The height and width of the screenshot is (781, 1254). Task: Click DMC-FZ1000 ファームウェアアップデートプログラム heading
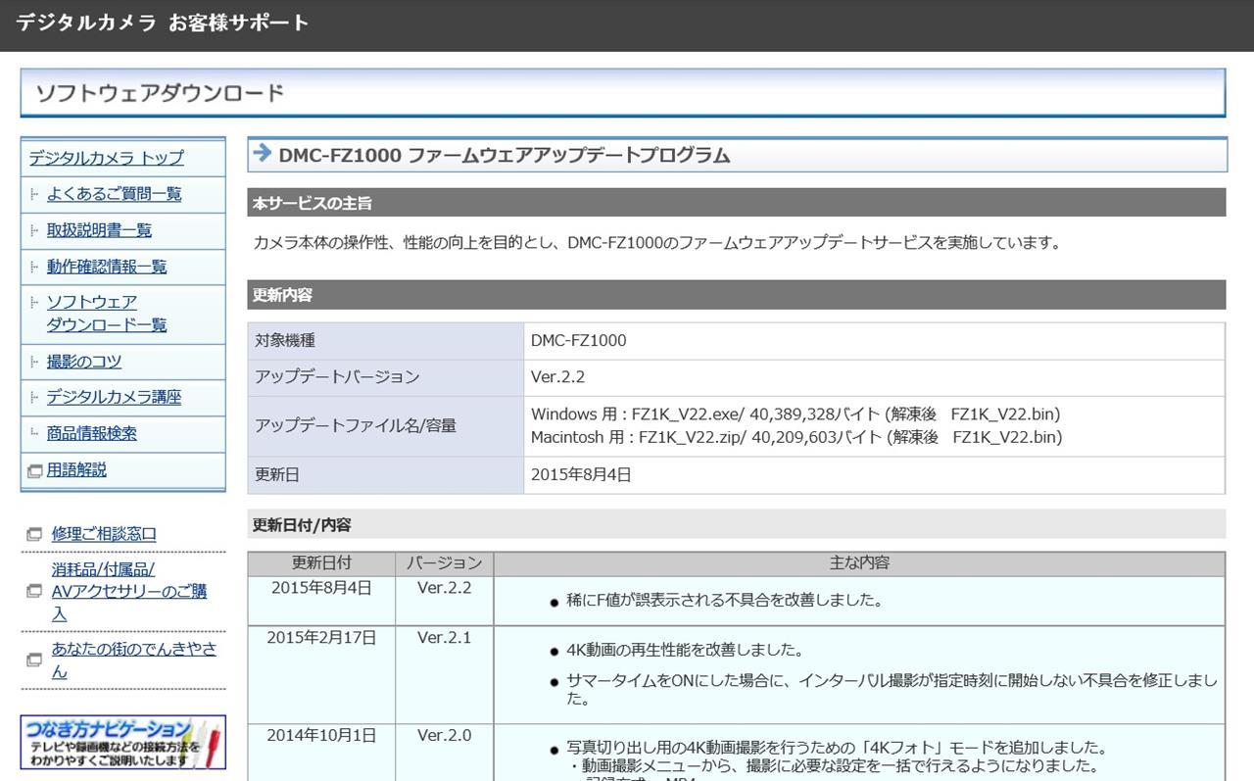(505, 155)
